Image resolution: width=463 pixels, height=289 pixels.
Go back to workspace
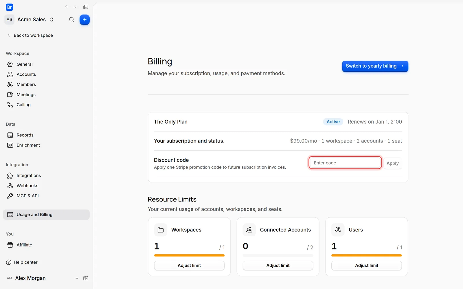pyautogui.click(x=30, y=35)
